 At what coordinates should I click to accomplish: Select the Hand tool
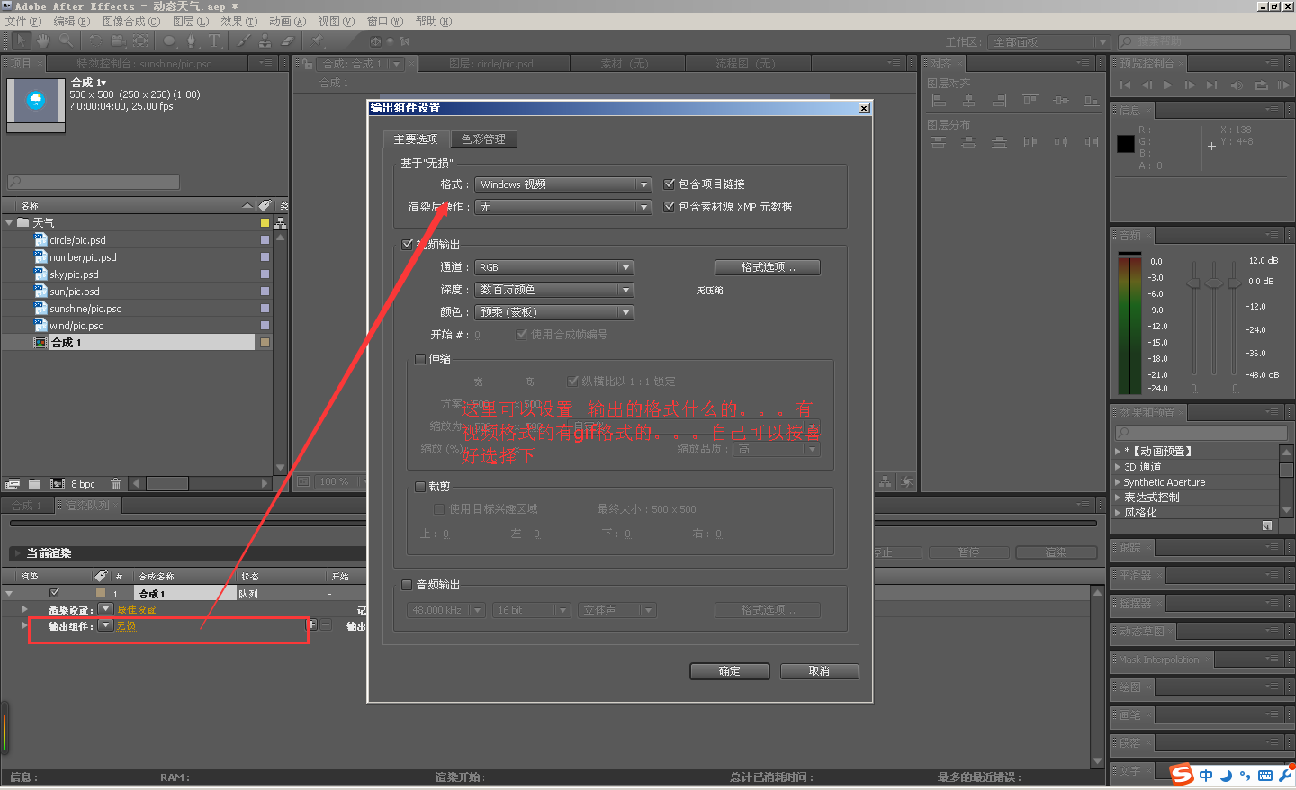[x=43, y=40]
